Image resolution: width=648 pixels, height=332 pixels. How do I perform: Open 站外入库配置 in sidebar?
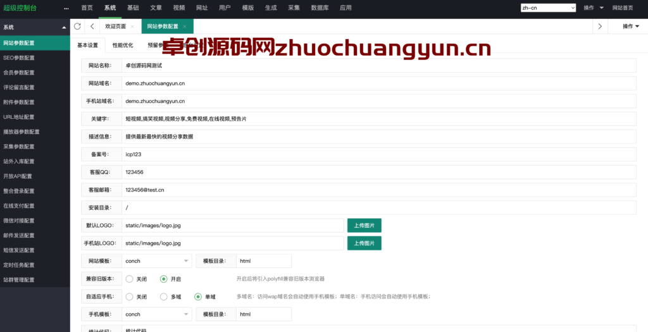(35, 161)
